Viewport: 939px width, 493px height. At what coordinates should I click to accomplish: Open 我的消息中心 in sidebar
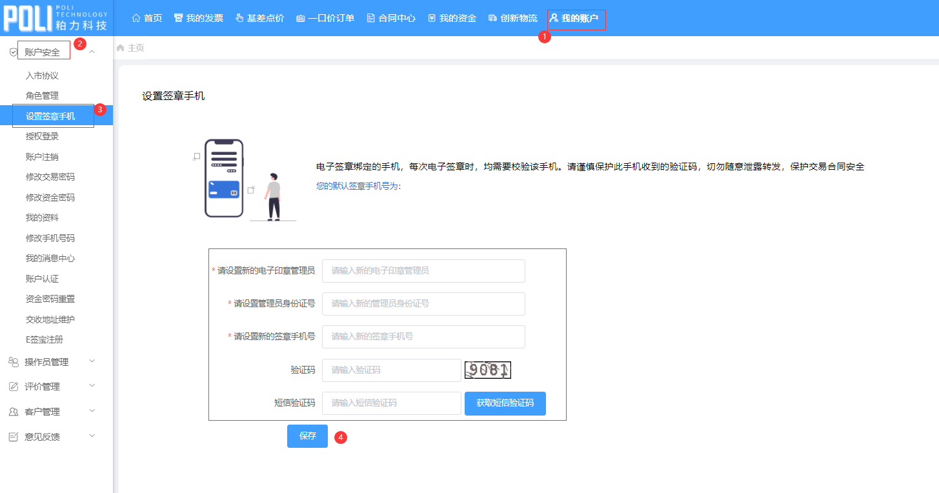[x=50, y=258]
